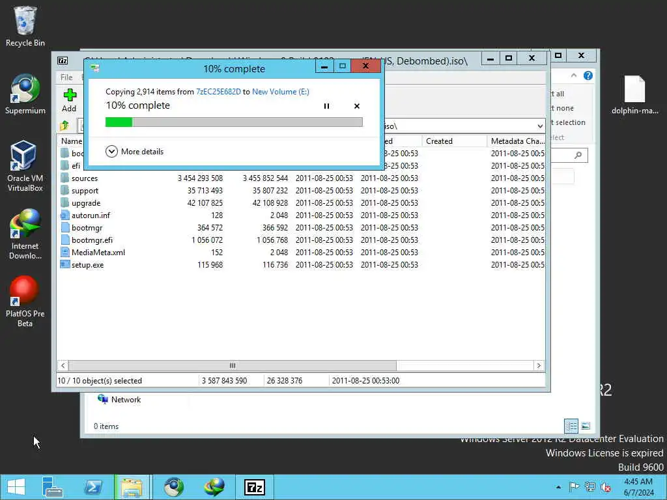Select the setup.exe file
The height and width of the screenshot is (500, 667).
click(x=87, y=264)
